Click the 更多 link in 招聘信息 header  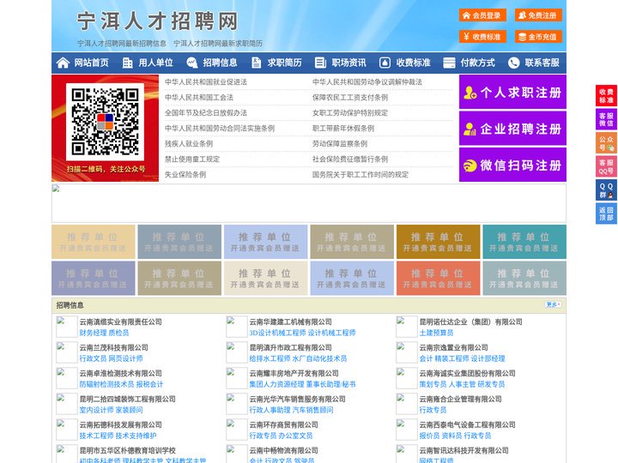[x=554, y=304]
